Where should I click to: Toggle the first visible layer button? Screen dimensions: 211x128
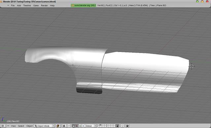(99, 125)
